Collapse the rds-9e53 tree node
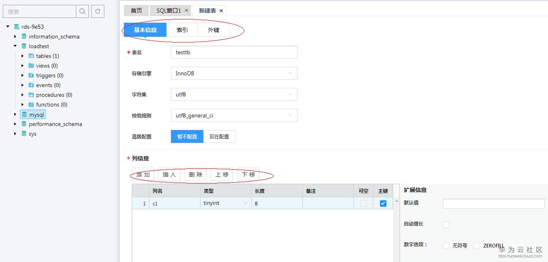 8,27
